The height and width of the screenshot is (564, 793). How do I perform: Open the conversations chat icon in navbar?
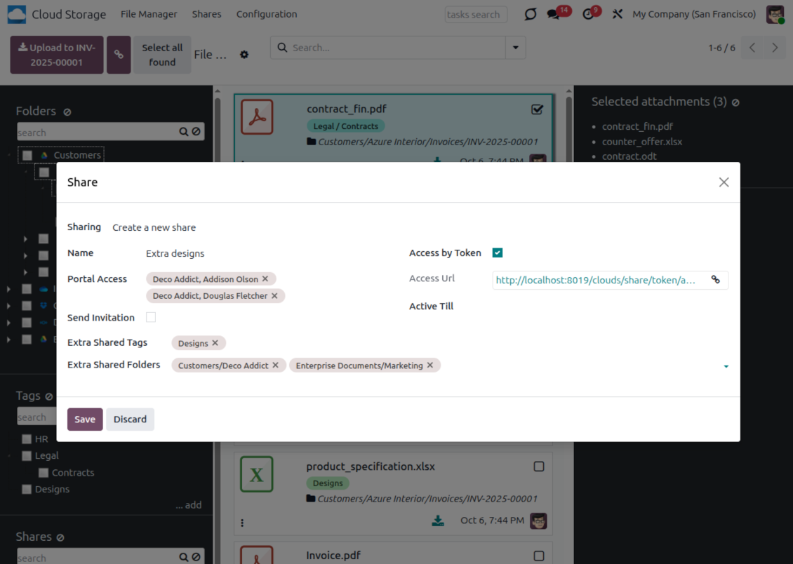(x=553, y=15)
